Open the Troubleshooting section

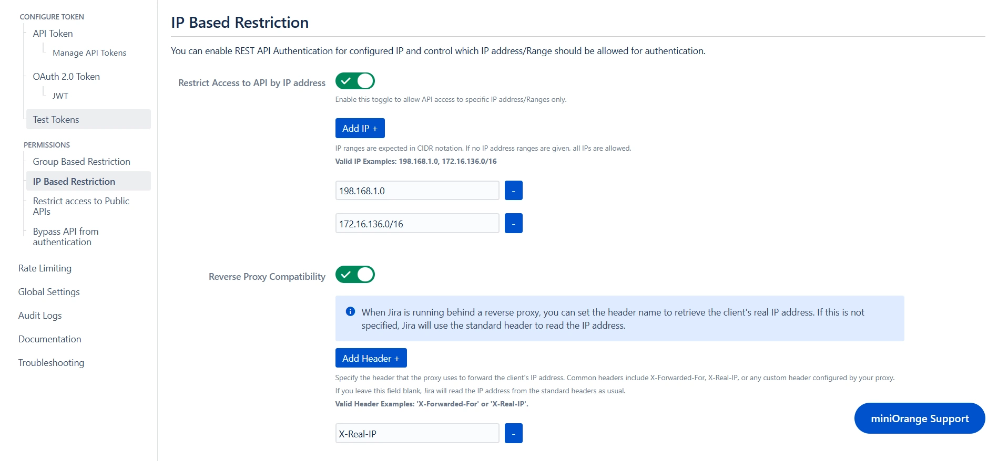point(51,362)
